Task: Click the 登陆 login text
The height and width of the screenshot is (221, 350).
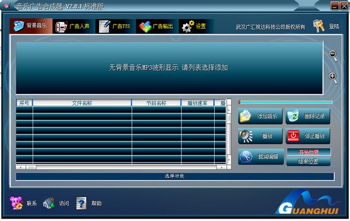Action: pyautogui.click(x=334, y=26)
